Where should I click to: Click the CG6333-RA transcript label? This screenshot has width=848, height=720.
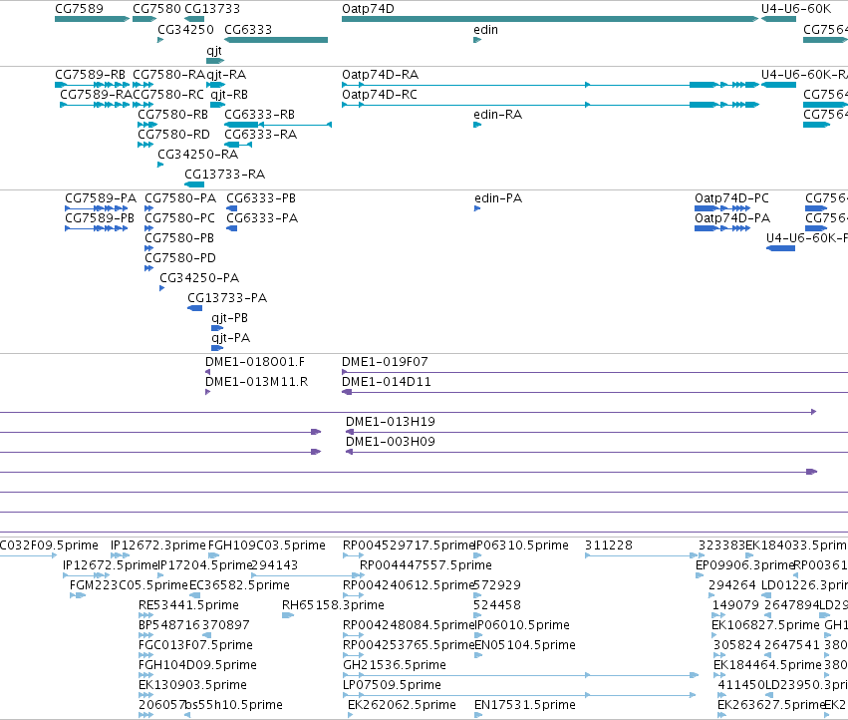(x=261, y=135)
